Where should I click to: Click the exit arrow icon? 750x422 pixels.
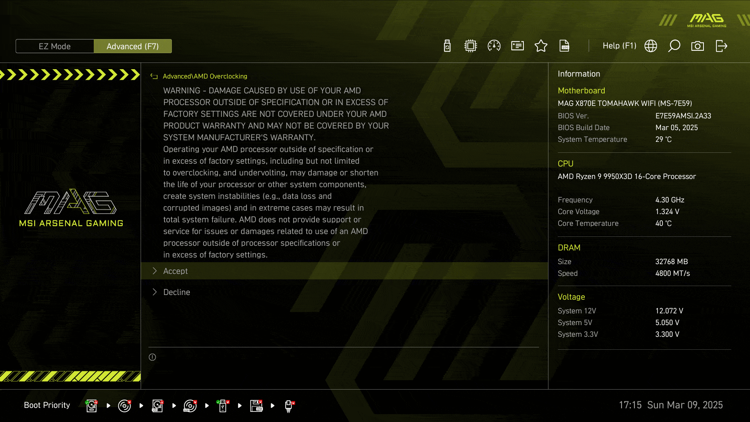(721, 46)
